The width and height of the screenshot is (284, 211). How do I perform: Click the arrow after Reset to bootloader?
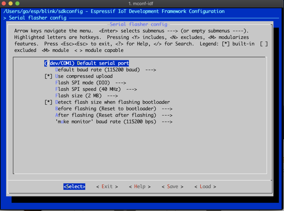[167, 109]
